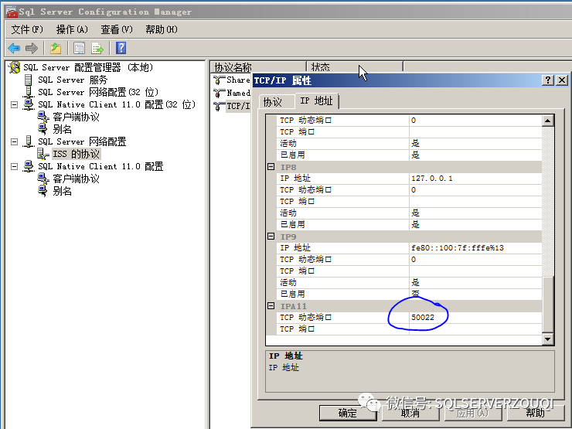Click IP8 已启用 value 是
This screenshot has width=572, height=429.
tap(475, 225)
